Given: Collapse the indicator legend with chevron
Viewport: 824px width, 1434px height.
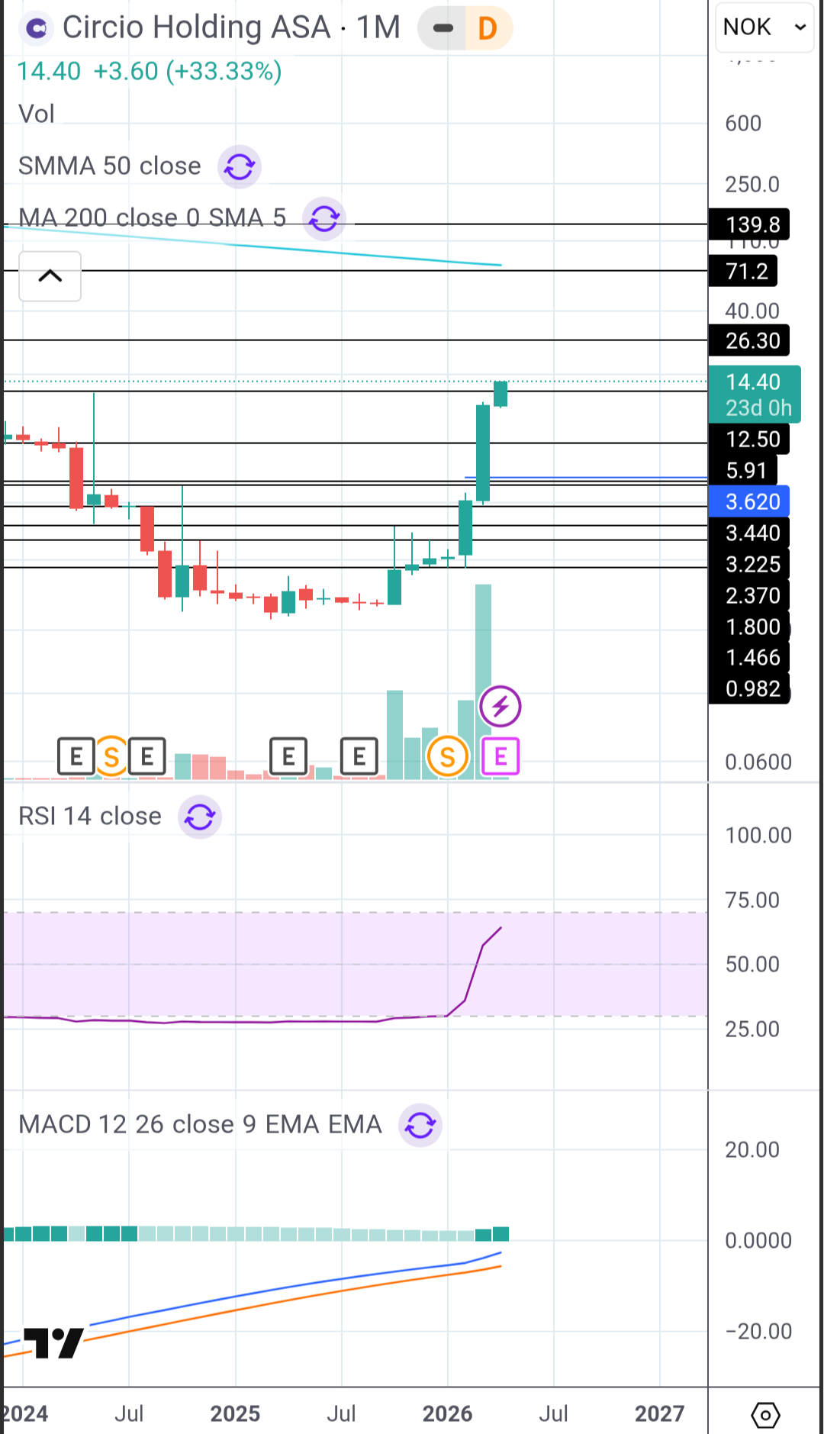Looking at the screenshot, I should coord(50,276).
